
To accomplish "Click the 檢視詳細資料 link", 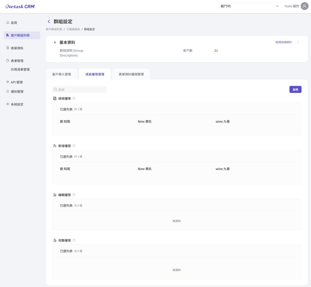I will coord(283,43).
